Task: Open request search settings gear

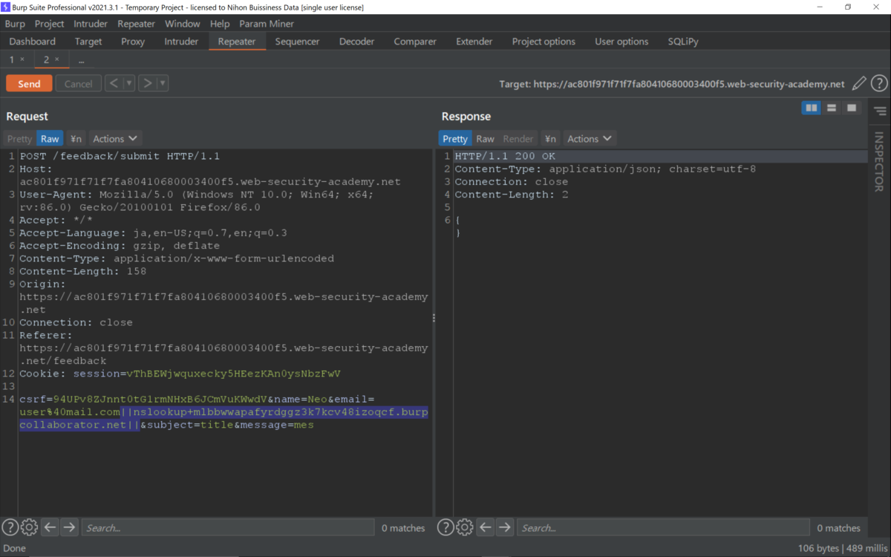Action: click(x=29, y=527)
